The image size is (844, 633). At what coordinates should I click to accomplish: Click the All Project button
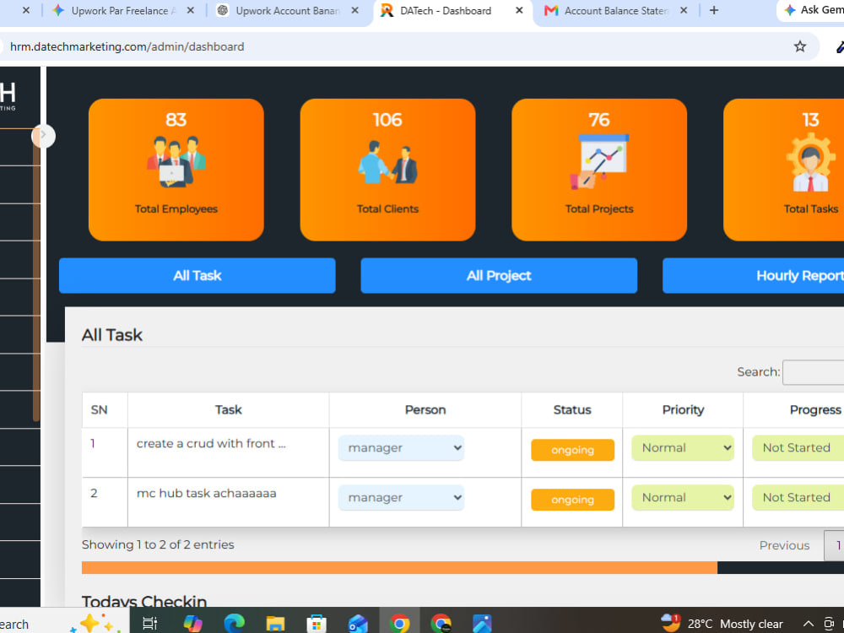click(x=499, y=276)
